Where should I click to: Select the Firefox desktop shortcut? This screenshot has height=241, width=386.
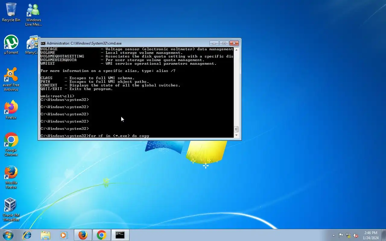click(11, 110)
